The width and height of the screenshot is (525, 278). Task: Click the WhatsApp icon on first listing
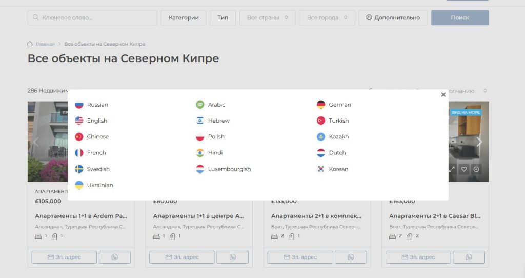point(114,257)
